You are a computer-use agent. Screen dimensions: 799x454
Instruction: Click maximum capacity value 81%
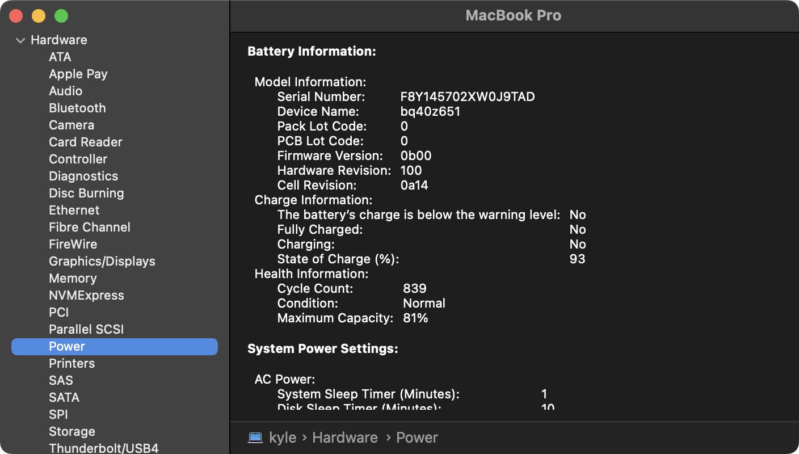[x=415, y=318]
